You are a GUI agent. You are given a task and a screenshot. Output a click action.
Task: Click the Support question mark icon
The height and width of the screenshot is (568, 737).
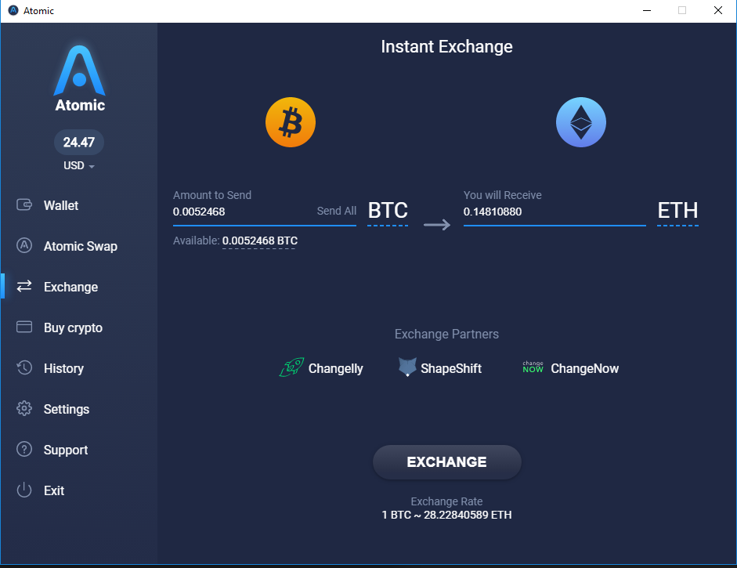point(24,449)
